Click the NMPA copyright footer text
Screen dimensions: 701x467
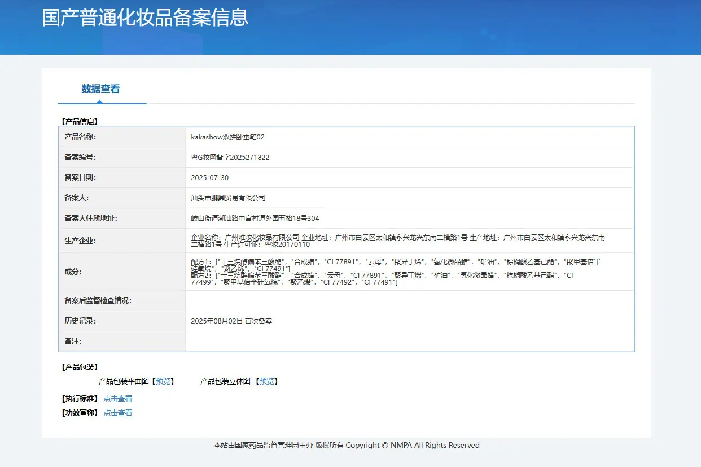click(x=347, y=445)
